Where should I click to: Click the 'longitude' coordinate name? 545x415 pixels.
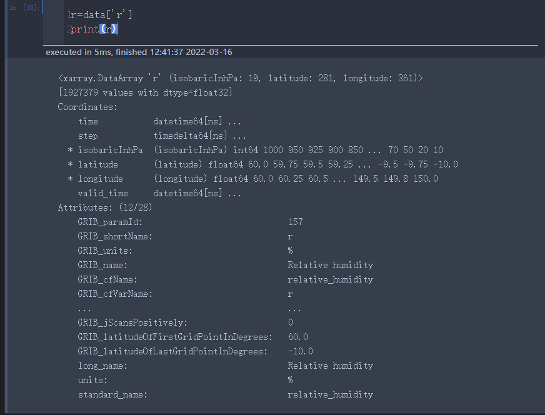tap(101, 179)
